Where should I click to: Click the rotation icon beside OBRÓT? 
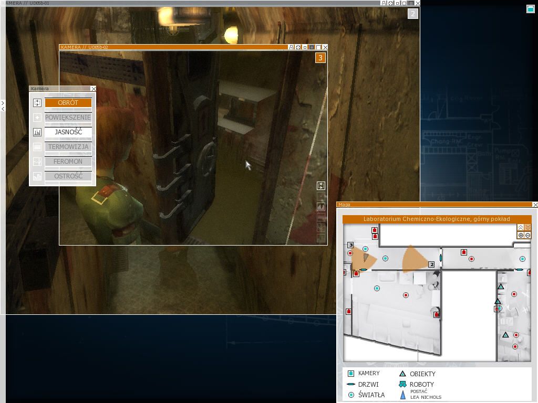[x=37, y=103]
